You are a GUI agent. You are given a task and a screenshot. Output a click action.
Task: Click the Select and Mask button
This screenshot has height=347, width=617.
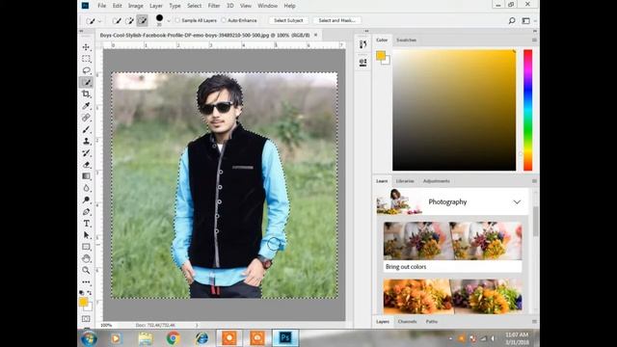click(x=336, y=20)
